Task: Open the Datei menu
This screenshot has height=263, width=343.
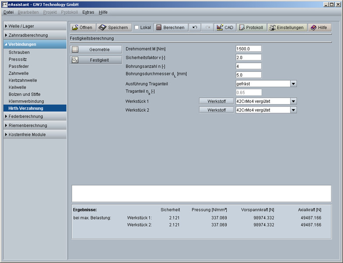Action: pos(9,12)
